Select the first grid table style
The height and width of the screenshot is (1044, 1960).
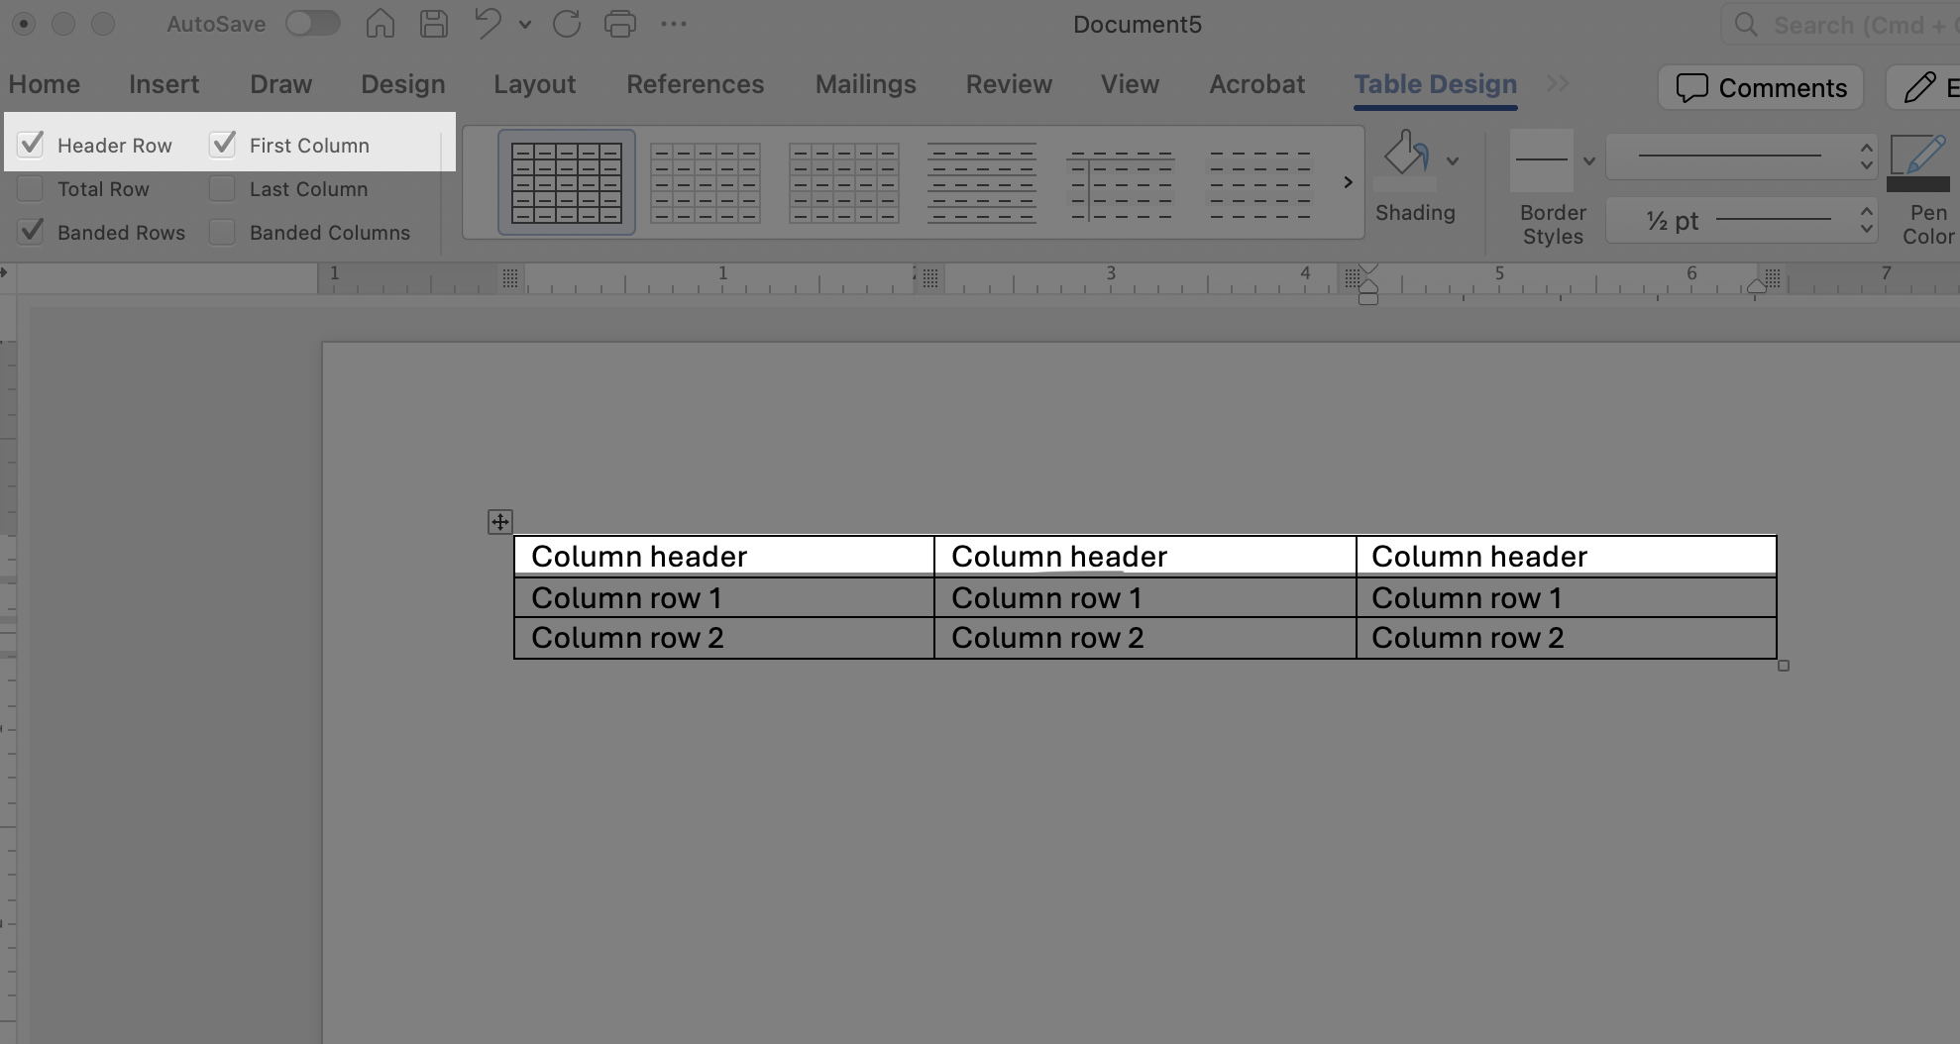[567, 182]
